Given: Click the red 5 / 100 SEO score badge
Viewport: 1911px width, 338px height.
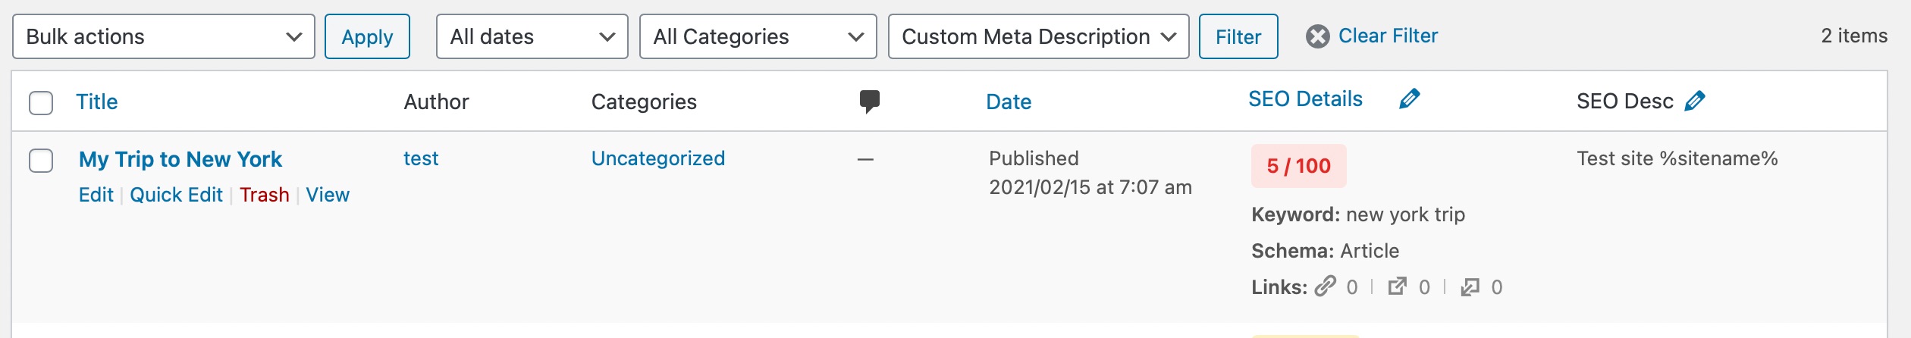Looking at the screenshot, I should coord(1298,166).
